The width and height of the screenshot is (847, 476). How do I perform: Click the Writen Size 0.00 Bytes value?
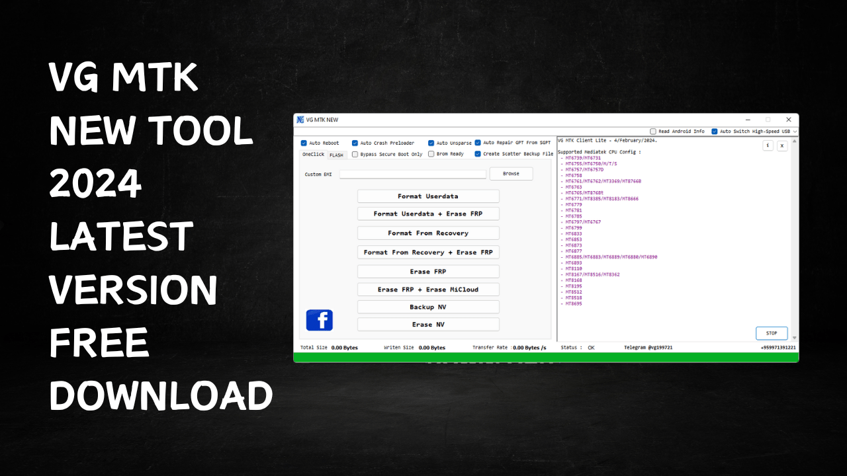(432, 347)
